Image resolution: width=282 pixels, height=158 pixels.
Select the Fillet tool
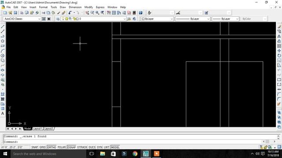pos(279,99)
